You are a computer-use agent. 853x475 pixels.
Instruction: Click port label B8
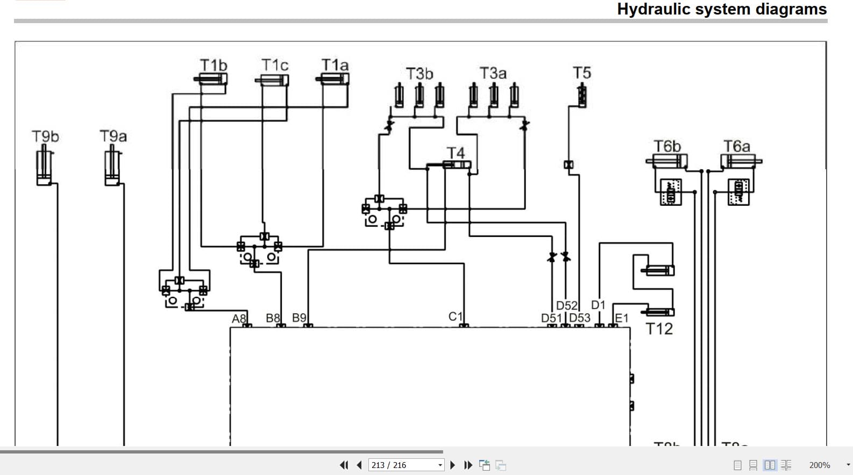273,319
